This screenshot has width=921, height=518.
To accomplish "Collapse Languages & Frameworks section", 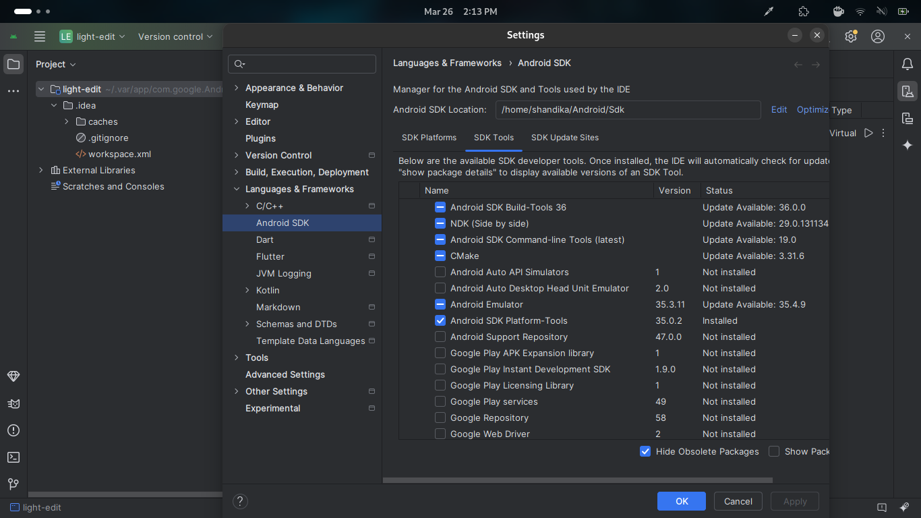I will pyautogui.click(x=237, y=190).
